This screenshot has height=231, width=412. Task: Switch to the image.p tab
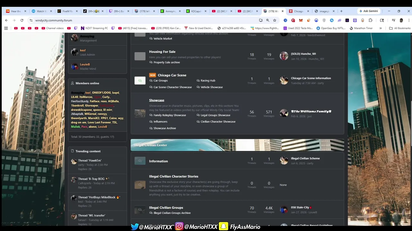point(324,11)
